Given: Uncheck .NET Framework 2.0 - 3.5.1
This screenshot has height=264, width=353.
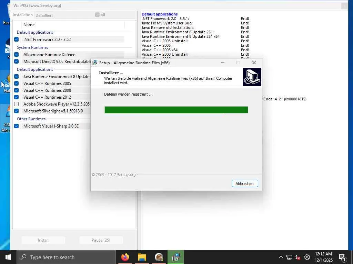Looking at the screenshot, I should pos(17,40).
